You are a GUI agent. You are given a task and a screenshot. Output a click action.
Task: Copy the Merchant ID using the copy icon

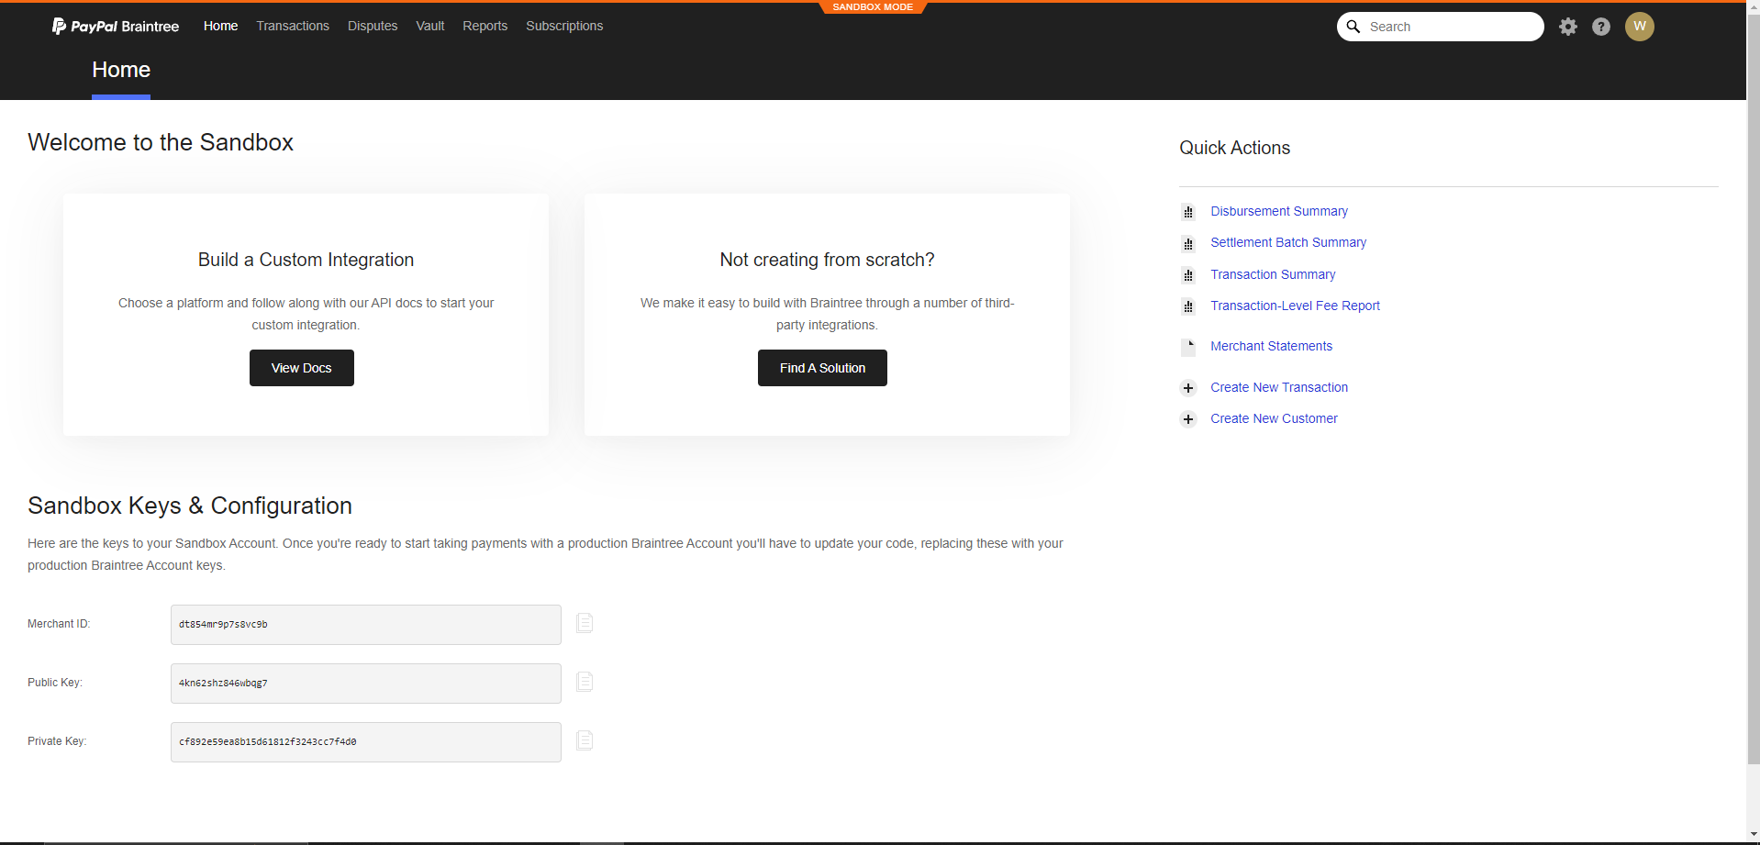click(x=585, y=623)
